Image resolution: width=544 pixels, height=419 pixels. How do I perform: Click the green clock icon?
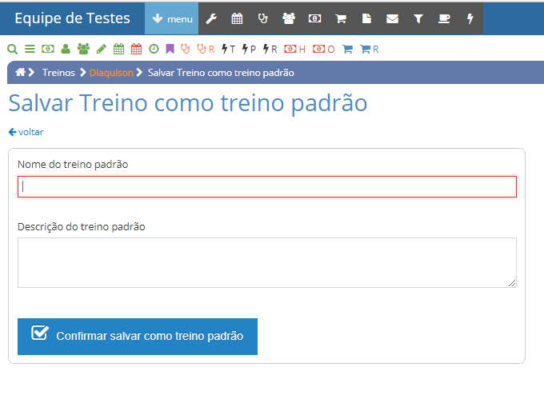click(x=154, y=49)
